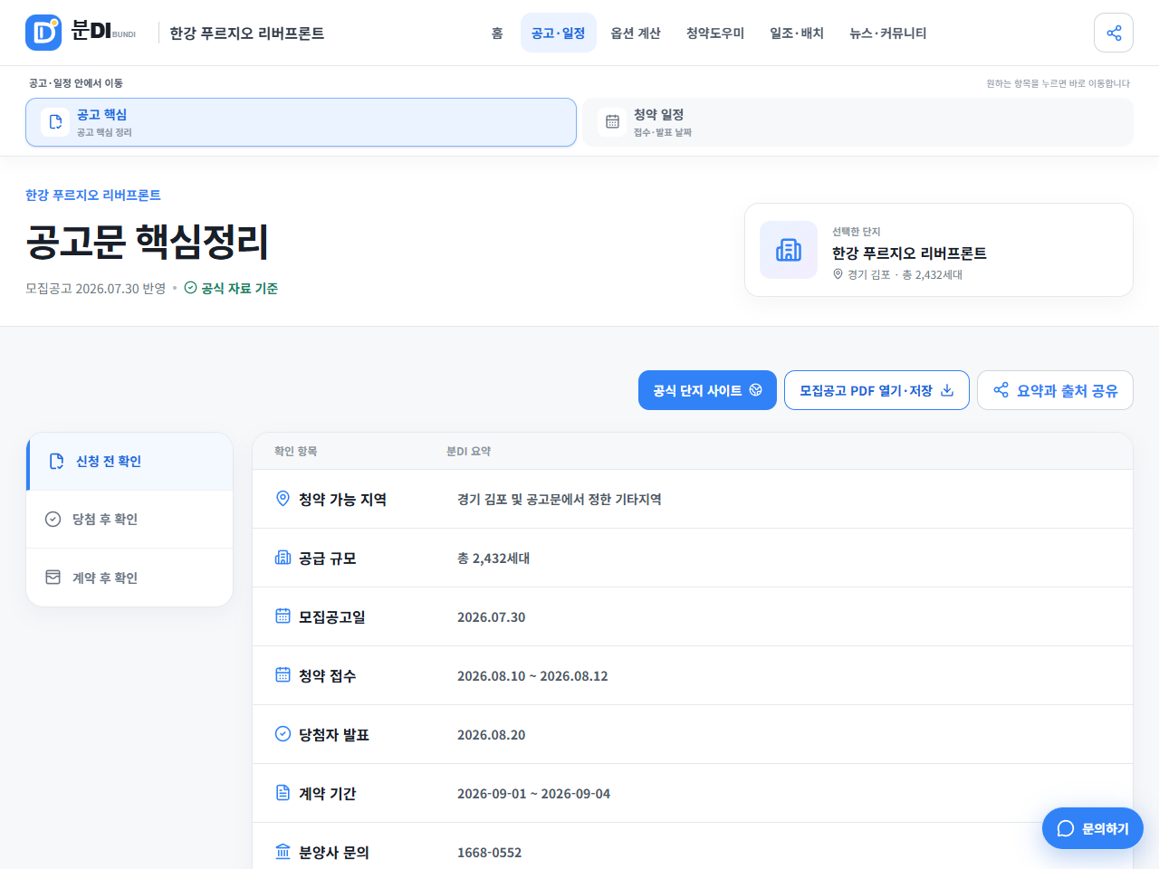This screenshot has width=1159, height=869.
Task: Open 공식 단지 사이트 button
Action: [707, 390]
